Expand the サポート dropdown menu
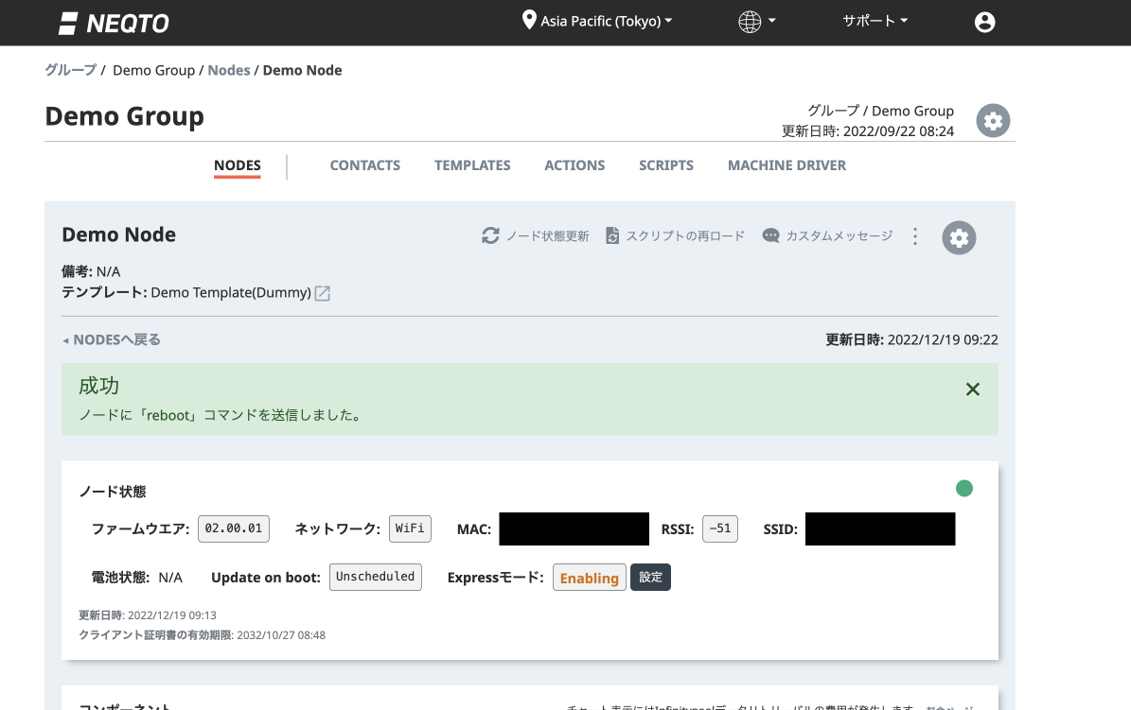Screen dimensions: 1131x710 coord(875,21)
